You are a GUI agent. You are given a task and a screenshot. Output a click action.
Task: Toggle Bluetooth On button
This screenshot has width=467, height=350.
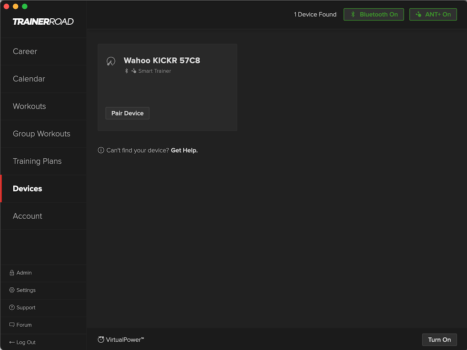pos(373,14)
